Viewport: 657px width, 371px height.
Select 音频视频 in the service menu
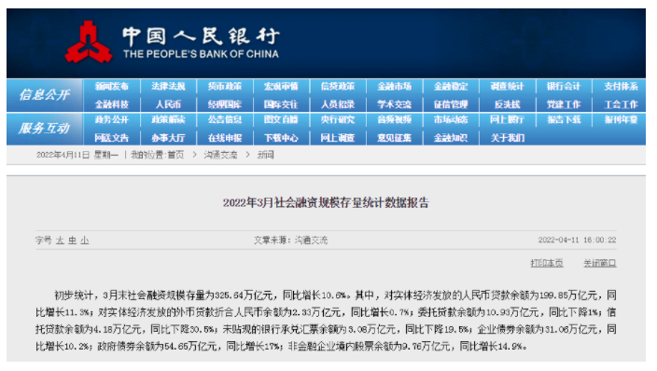394,119
